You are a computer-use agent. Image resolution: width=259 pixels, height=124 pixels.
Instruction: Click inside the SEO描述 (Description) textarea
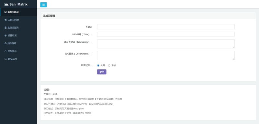click(x=166, y=56)
